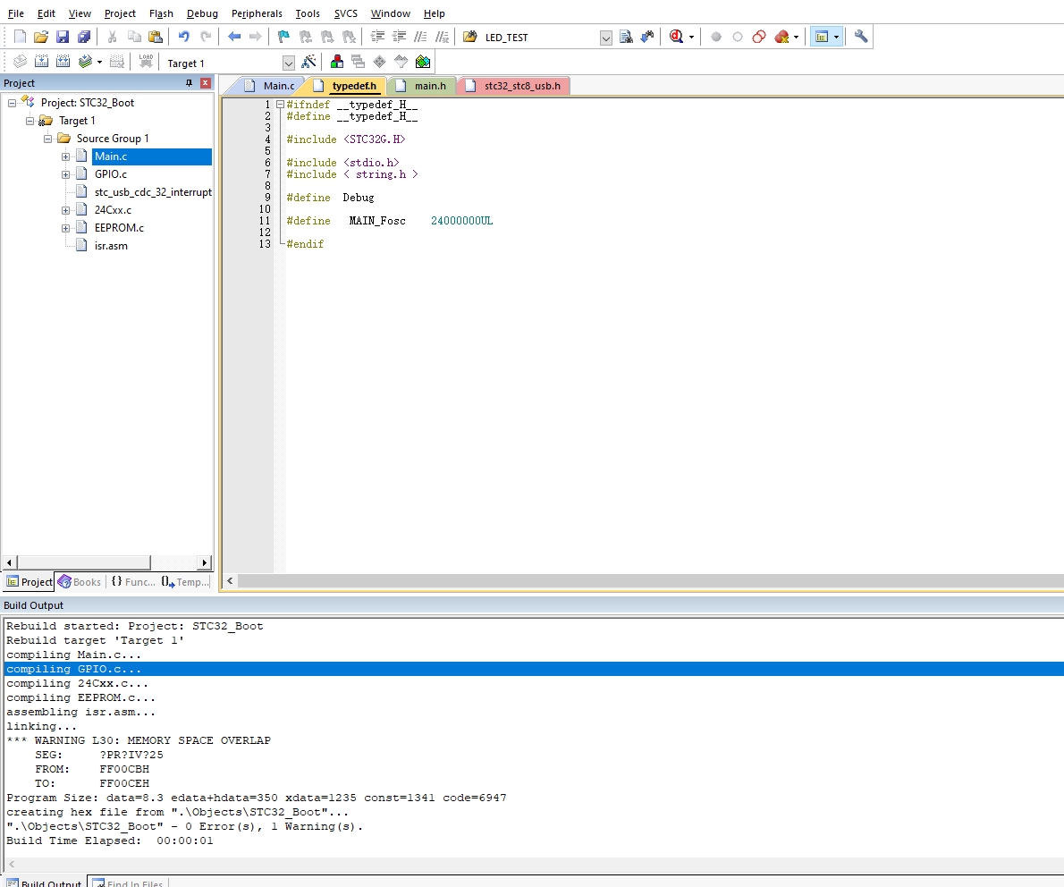Toggle bookmark on the current line
This screenshot has height=887, width=1064.
283,37
